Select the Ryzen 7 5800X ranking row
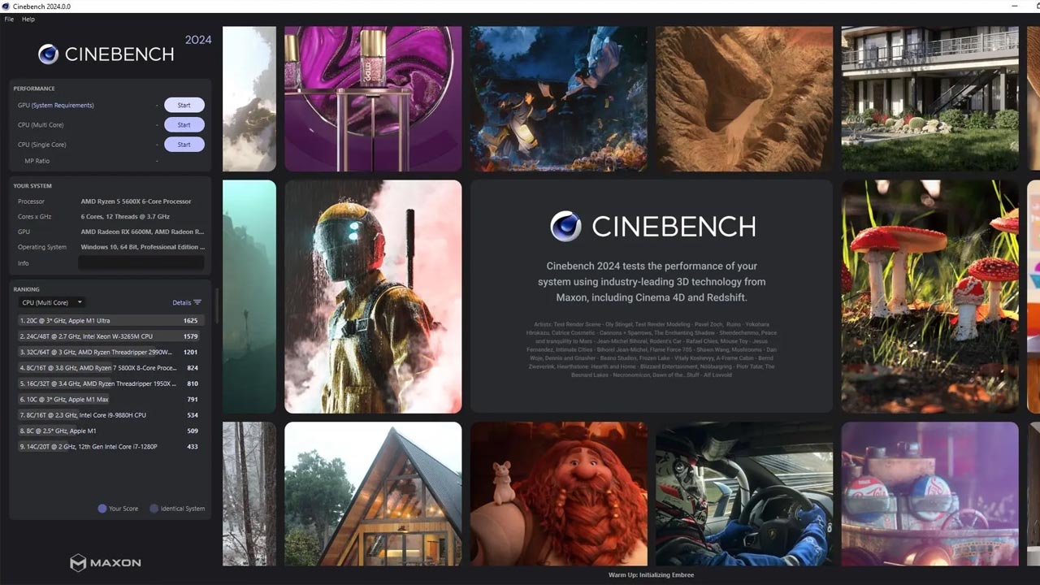Viewport: 1040px width, 585px height. click(110, 368)
